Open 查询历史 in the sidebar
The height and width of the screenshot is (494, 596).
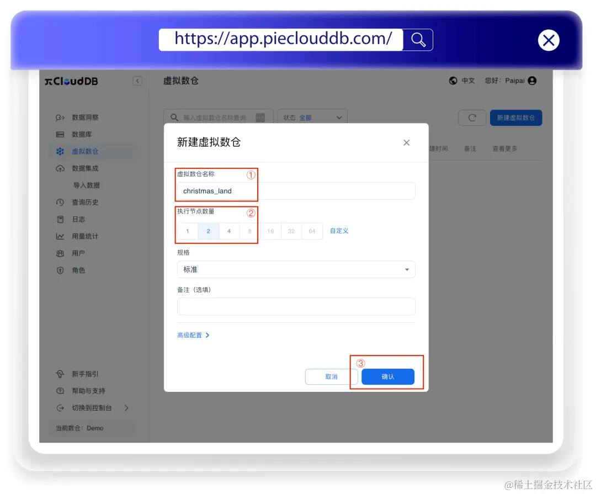pos(85,203)
